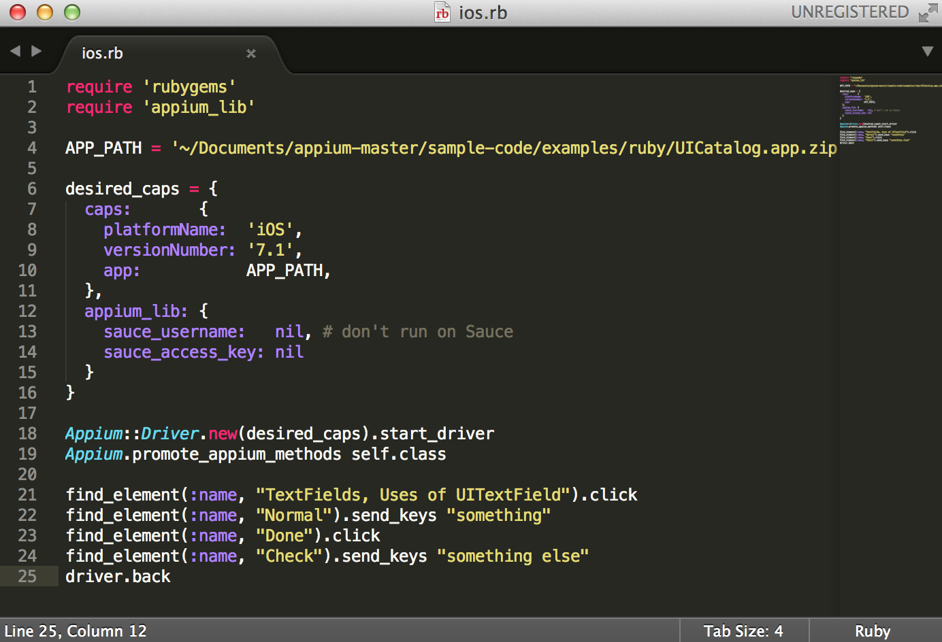942x642 pixels.
Task: Click line number 12 in gutter
Action: [x=27, y=311]
